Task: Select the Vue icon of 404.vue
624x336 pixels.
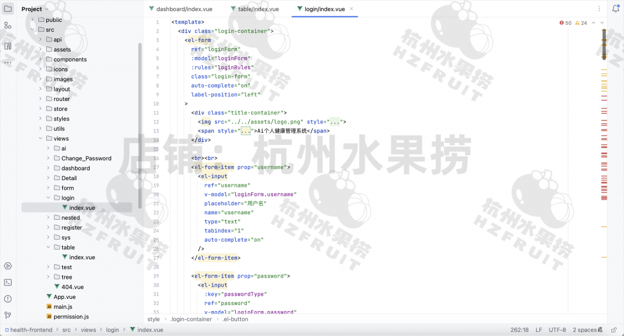Action: pyautogui.click(x=57, y=287)
